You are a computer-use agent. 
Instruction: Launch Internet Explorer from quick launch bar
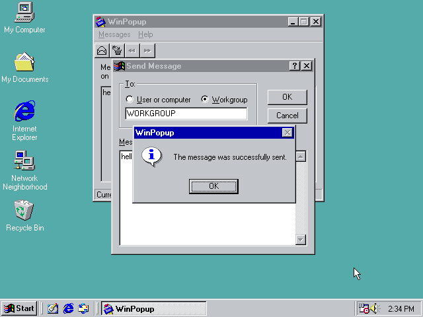click(68, 308)
